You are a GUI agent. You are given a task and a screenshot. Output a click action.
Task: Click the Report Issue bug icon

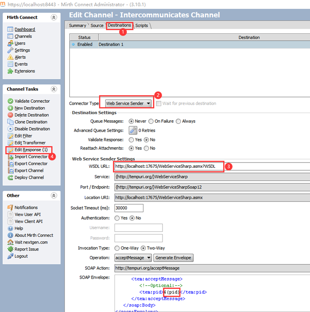coord(10,249)
